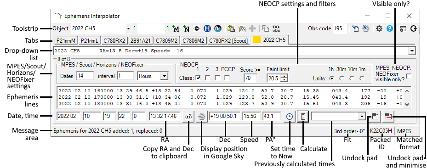Click the MPES matched format status entry
Image resolution: width=427 pixels, height=168 pixels.
point(404,131)
